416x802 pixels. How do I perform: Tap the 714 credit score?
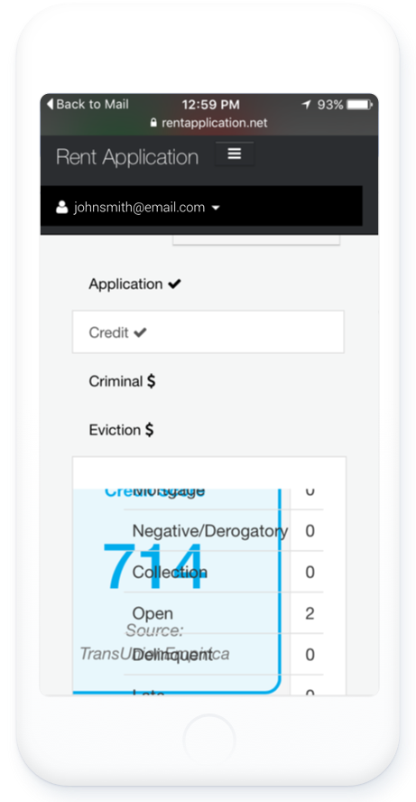tap(153, 566)
